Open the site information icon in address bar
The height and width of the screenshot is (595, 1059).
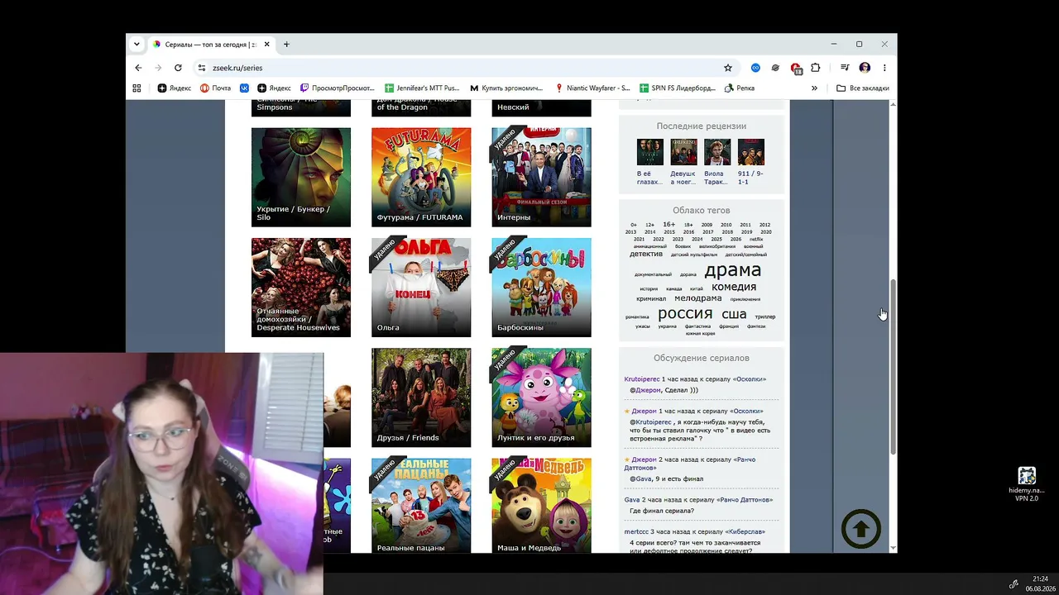(x=201, y=68)
